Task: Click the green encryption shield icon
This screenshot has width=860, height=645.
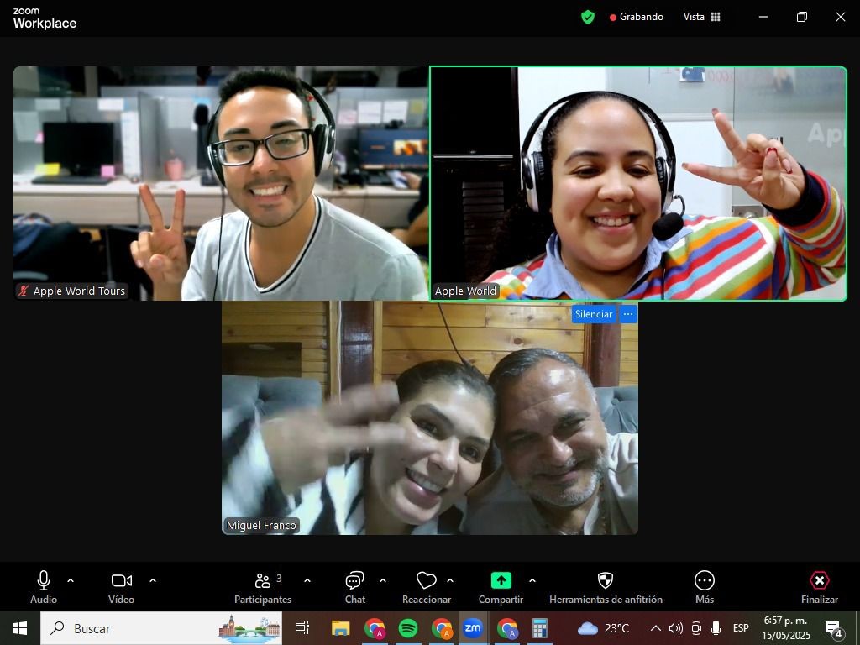Action: coord(588,17)
